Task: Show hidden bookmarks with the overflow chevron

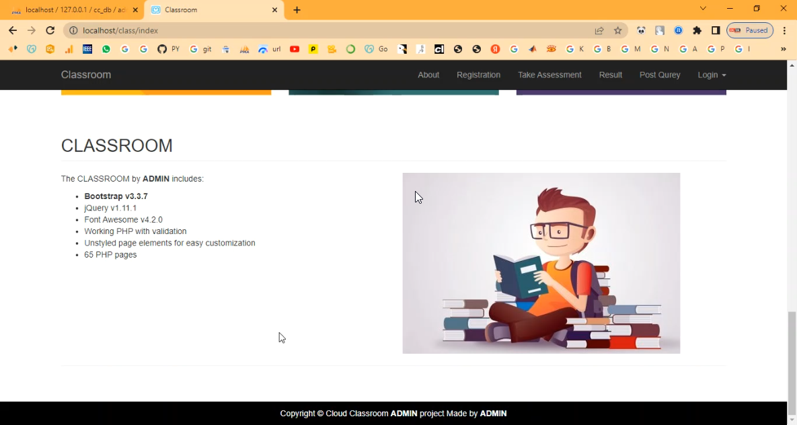Action: pyautogui.click(x=783, y=49)
